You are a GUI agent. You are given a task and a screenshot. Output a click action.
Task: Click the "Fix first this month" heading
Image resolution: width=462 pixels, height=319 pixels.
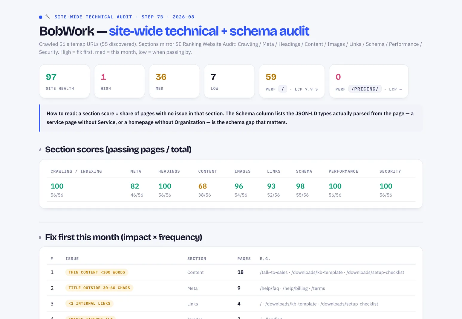(124, 237)
